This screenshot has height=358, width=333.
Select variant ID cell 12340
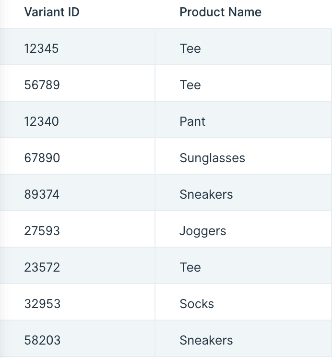tap(77, 119)
